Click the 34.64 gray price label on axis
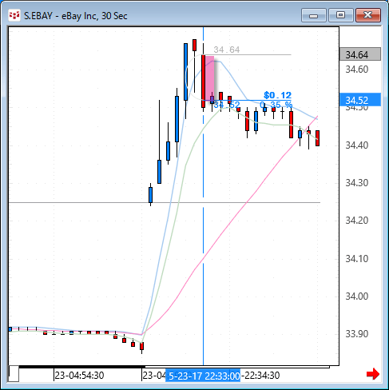This screenshot has height=390, width=389. pos(360,54)
